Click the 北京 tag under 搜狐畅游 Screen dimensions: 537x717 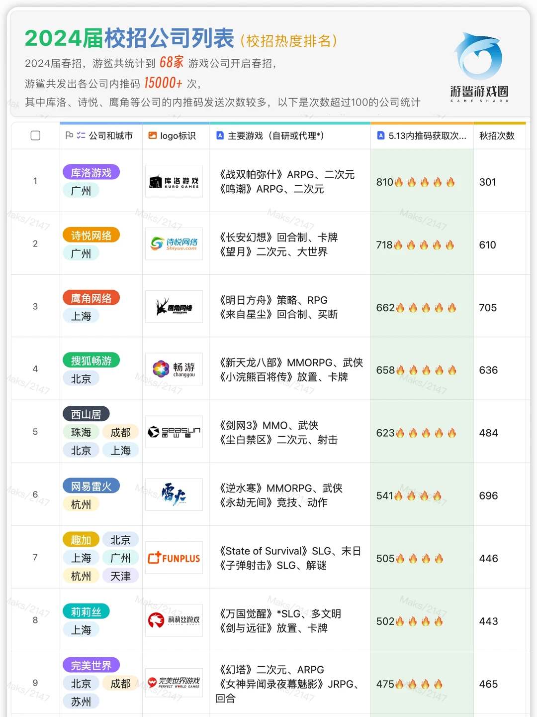click(x=81, y=379)
